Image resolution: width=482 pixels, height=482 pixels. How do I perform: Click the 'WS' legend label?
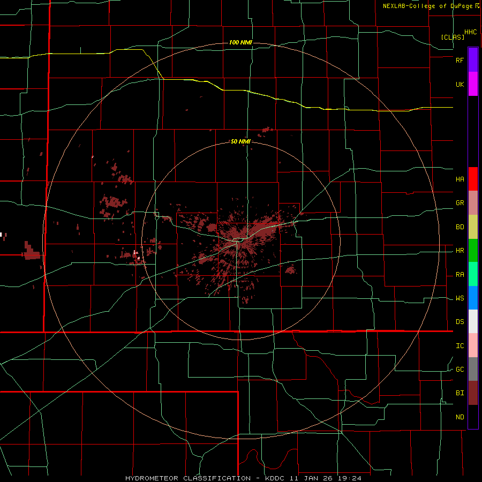460,298
